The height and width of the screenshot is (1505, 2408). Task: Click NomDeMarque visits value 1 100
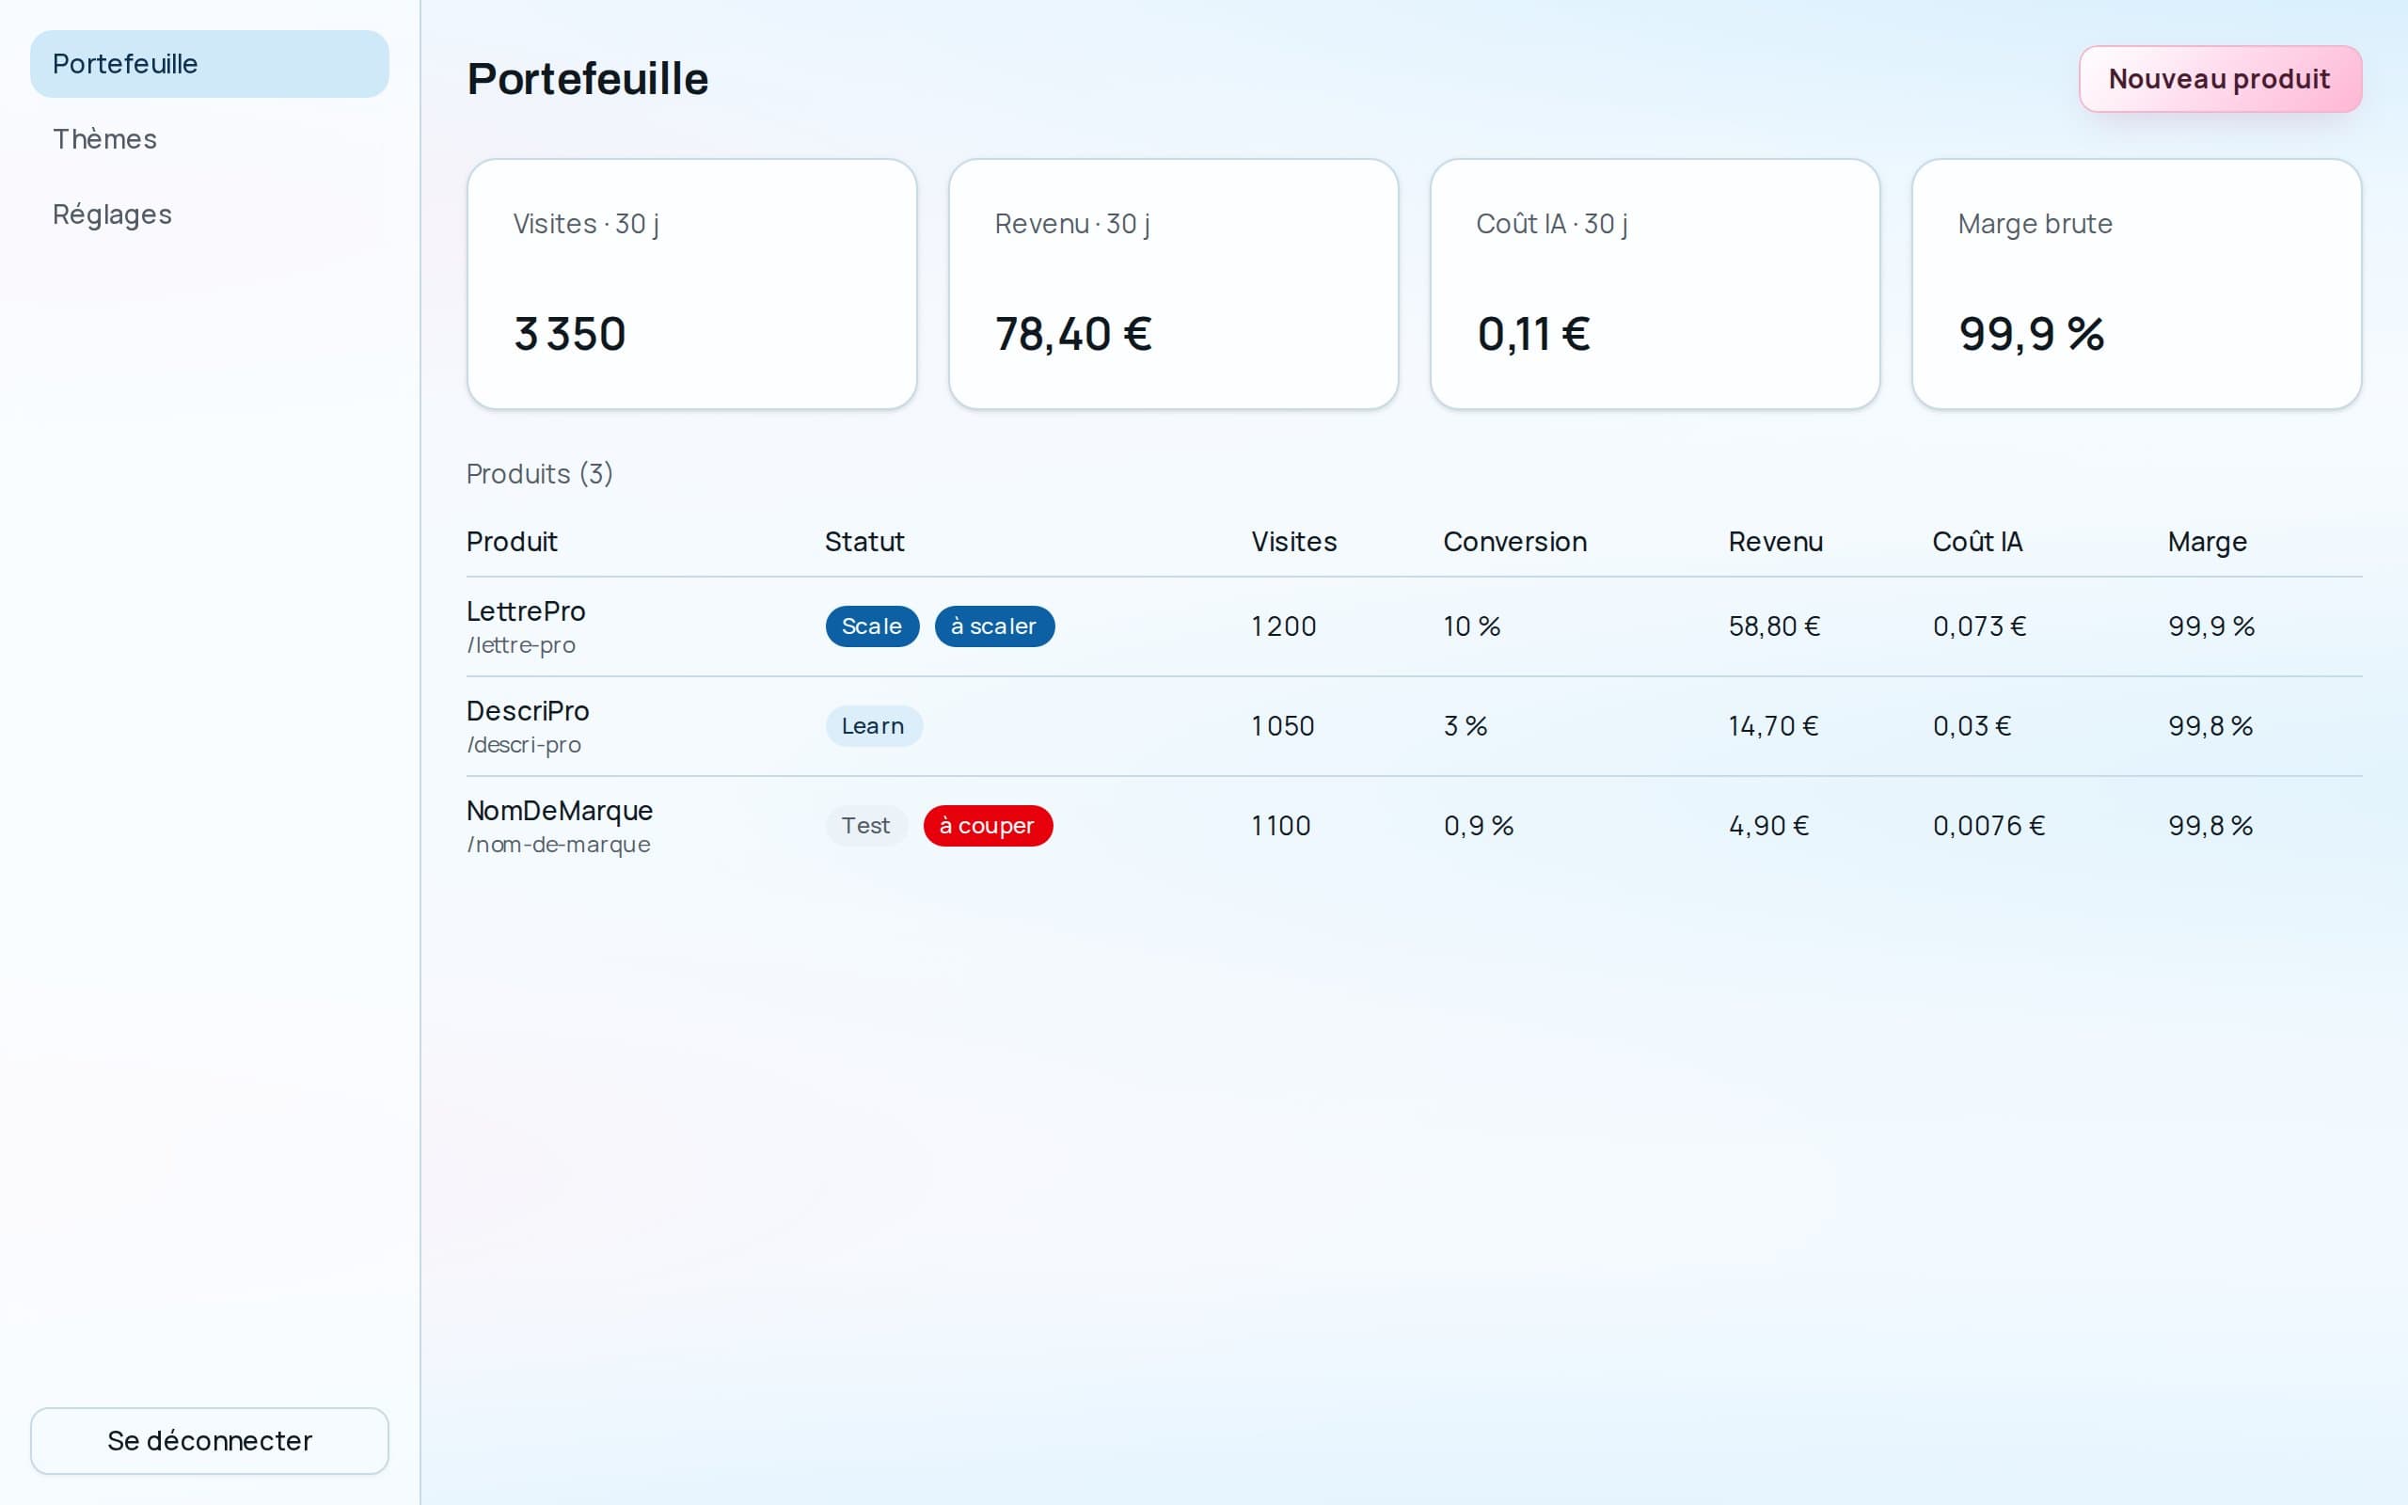click(x=1280, y=825)
